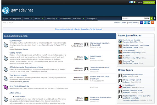Expand the Classifieds dropdown arrow
The width and height of the screenshot is (157, 105).
coord(83,19)
